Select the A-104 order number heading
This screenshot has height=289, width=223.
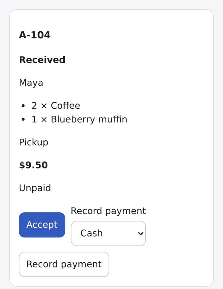(x=35, y=35)
